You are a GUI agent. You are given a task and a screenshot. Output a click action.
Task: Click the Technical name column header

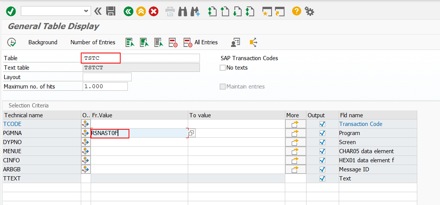(x=42, y=115)
